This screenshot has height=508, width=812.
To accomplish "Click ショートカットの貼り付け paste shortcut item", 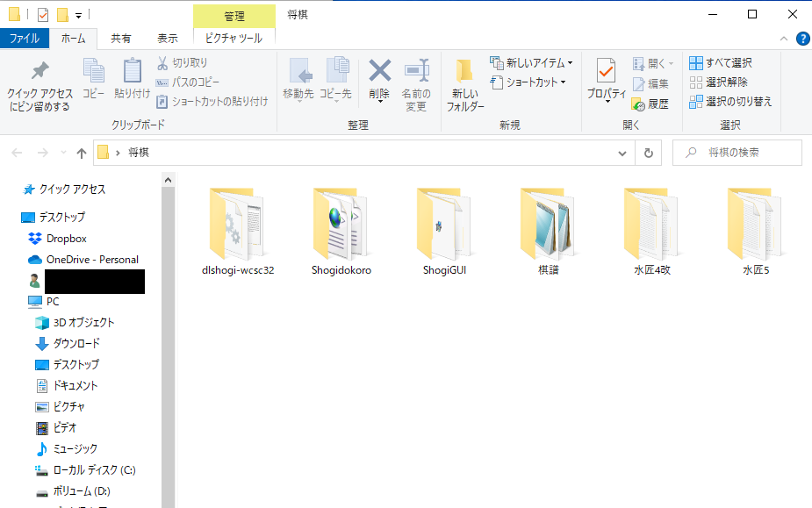I will [212, 102].
